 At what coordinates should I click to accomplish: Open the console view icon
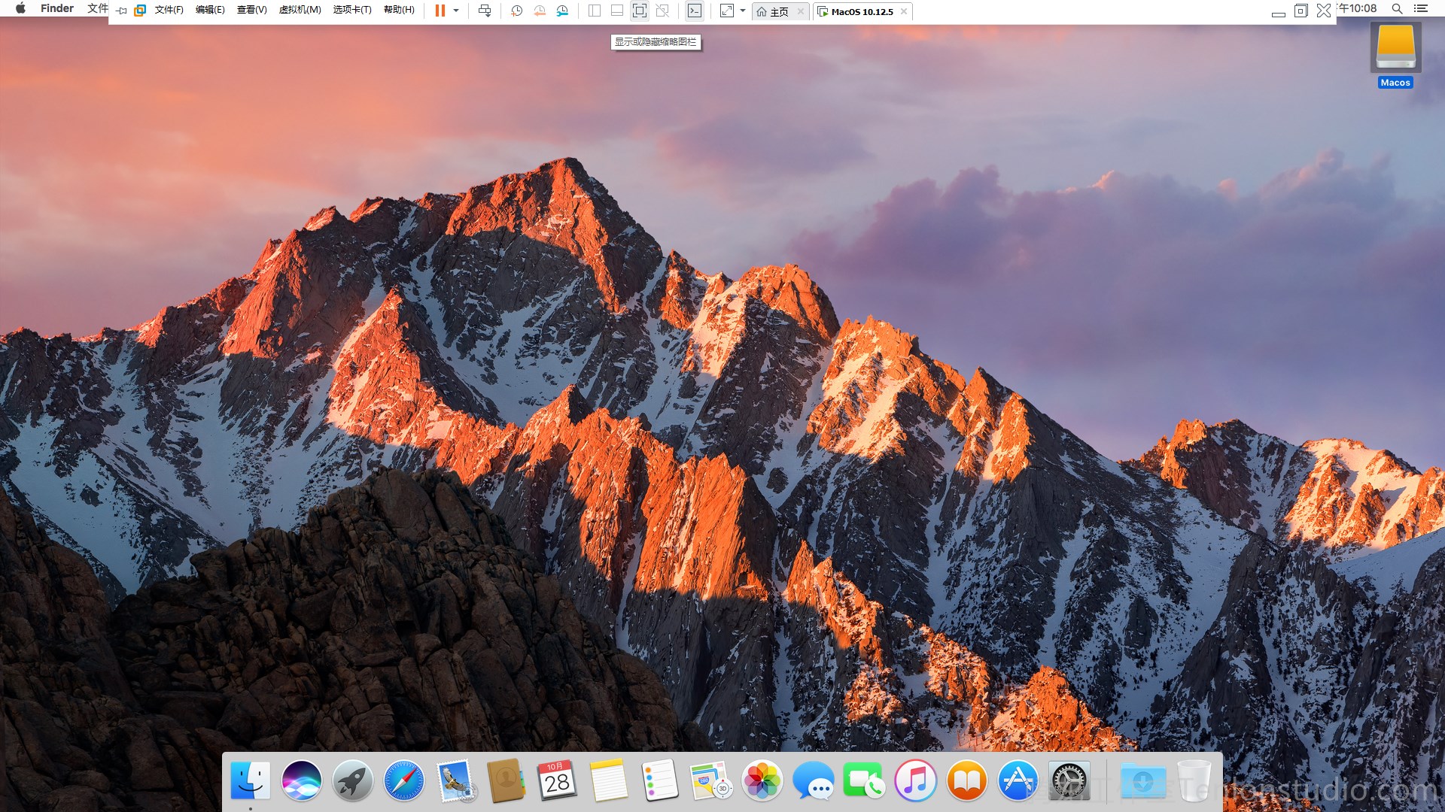[x=695, y=11]
